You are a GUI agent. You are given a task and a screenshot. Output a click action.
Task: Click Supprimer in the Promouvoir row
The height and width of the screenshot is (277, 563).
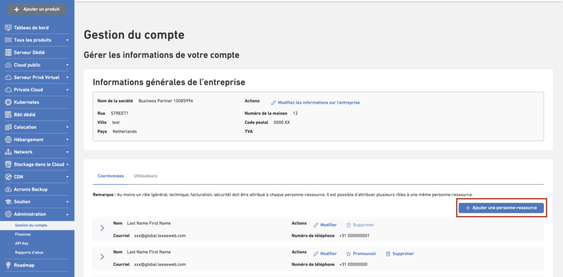coord(403,254)
